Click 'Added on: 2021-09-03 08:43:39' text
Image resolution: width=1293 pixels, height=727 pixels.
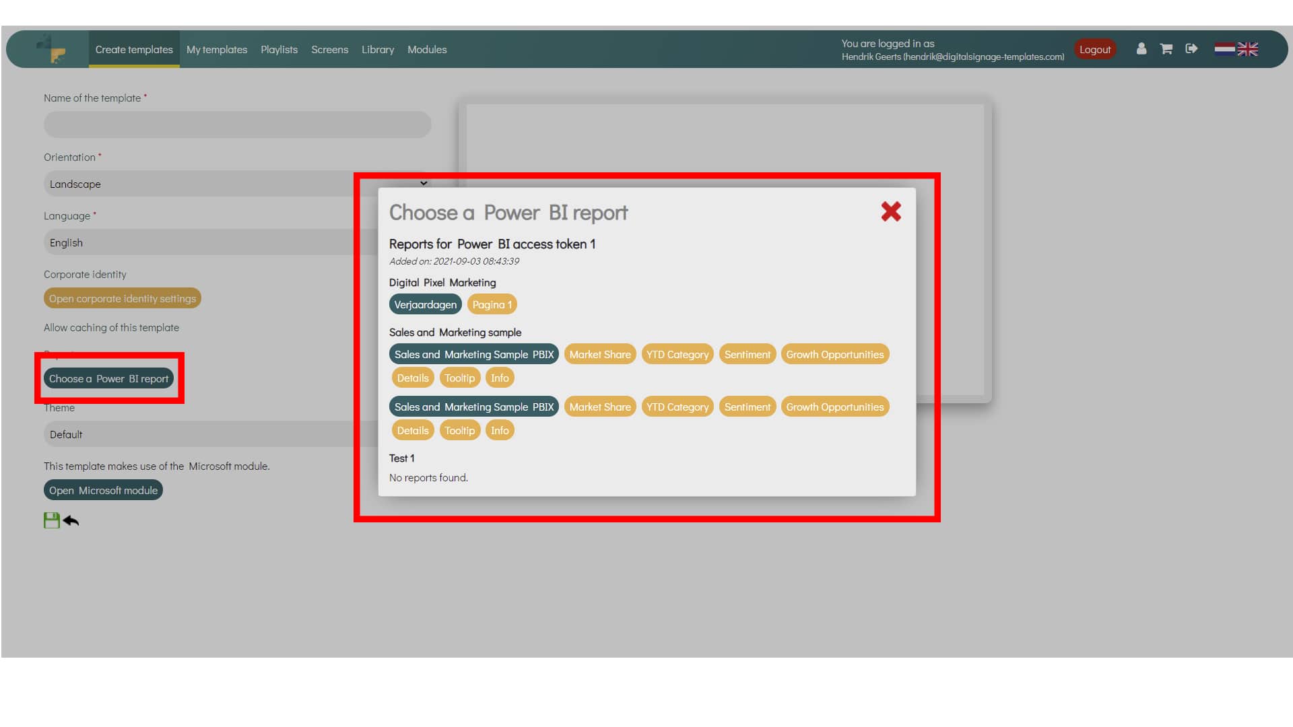pyautogui.click(x=454, y=261)
